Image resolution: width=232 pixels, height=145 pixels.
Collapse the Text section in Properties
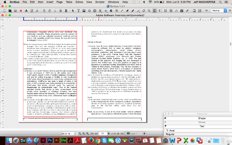click(x=166, y=126)
